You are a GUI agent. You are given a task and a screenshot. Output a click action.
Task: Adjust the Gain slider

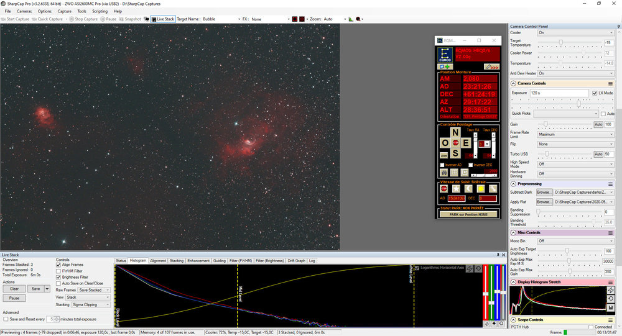click(x=546, y=124)
